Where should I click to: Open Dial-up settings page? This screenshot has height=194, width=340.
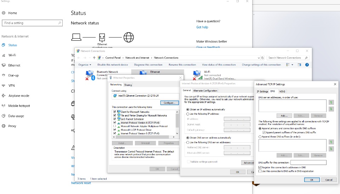click(13, 75)
